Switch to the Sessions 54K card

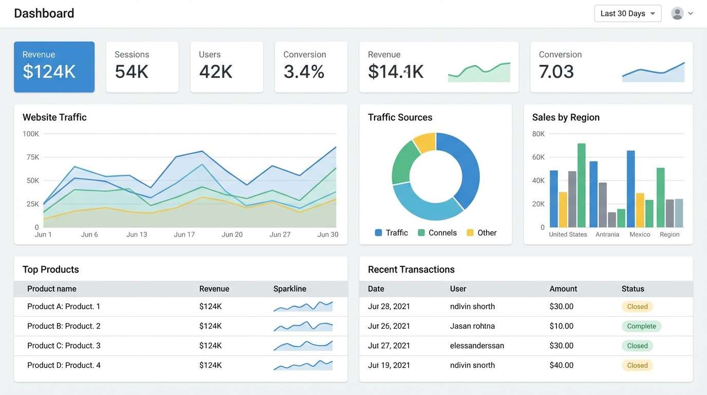point(142,67)
